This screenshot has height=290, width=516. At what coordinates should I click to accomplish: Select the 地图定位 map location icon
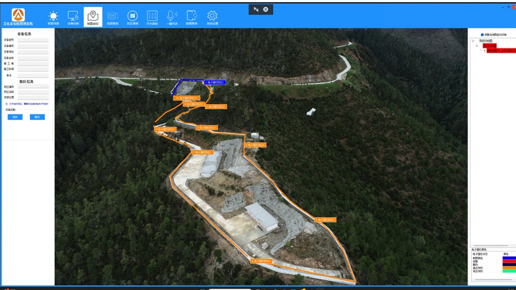coord(93,18)
